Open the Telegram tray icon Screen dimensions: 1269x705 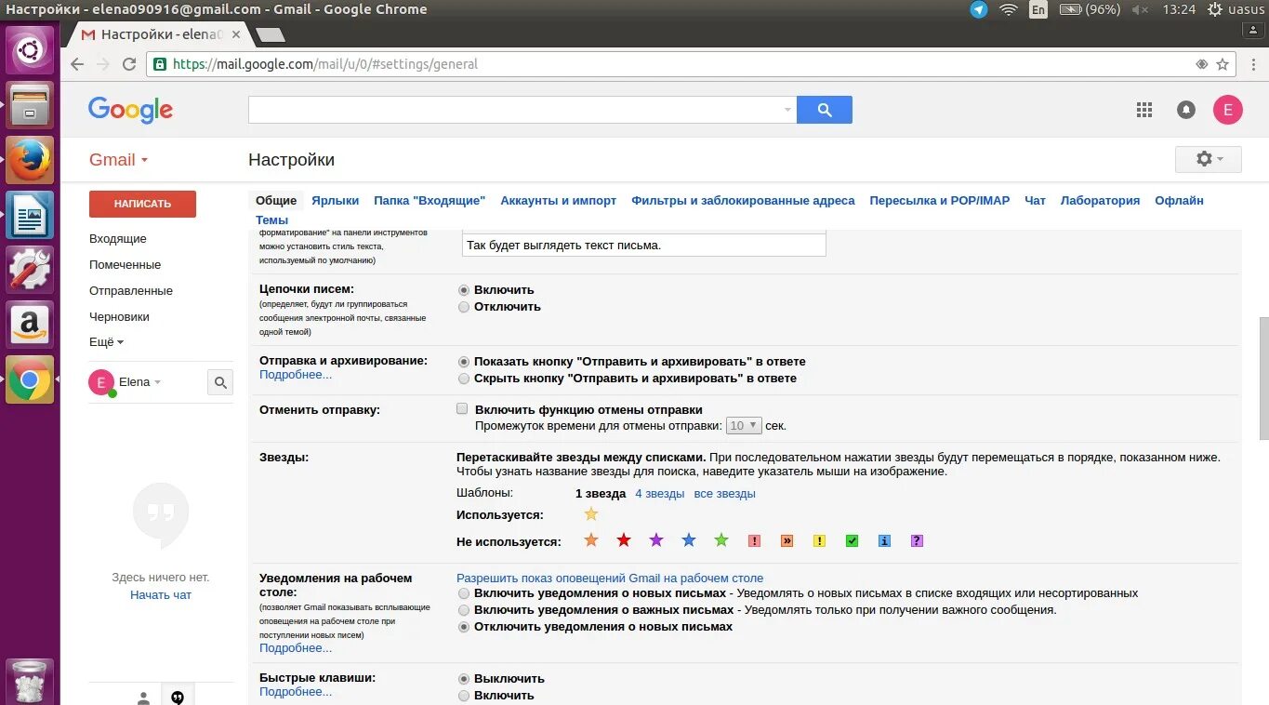pos(979,9)
